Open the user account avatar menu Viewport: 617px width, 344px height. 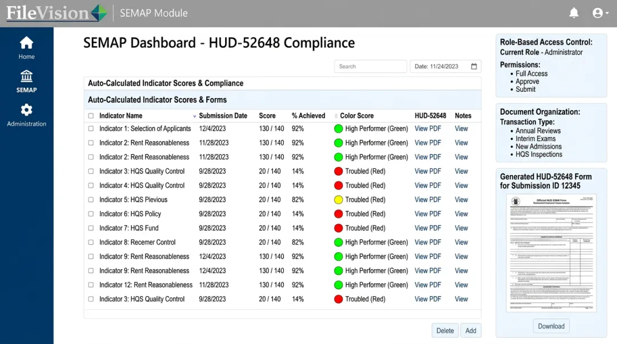pyautogui.click(x=600, y=13)
